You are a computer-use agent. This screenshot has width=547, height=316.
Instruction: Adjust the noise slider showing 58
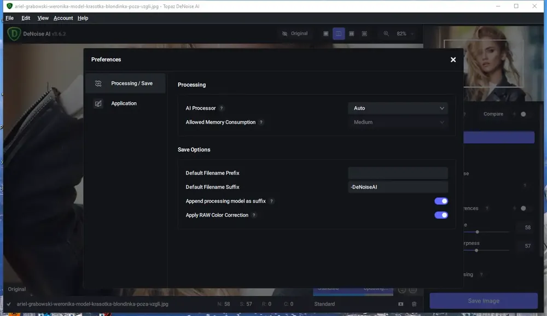pyautogui.click(x=477, y=232)
